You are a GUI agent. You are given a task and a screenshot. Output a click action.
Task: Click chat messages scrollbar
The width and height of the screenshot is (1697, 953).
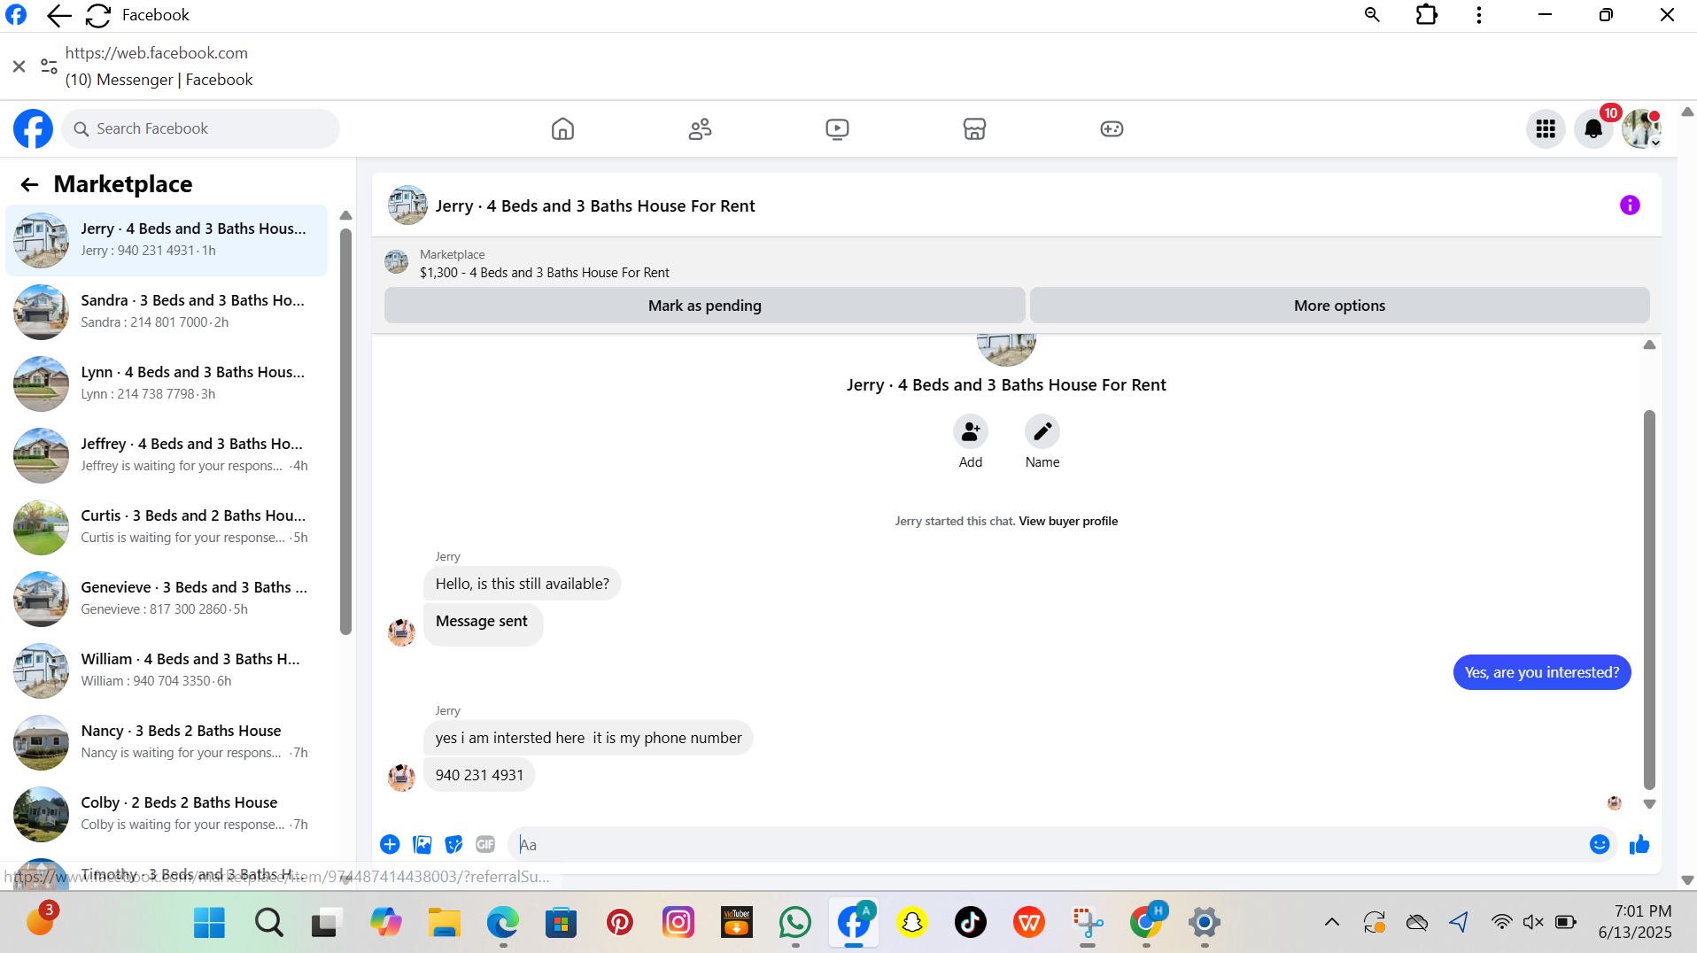click(x=1649, y=600)
